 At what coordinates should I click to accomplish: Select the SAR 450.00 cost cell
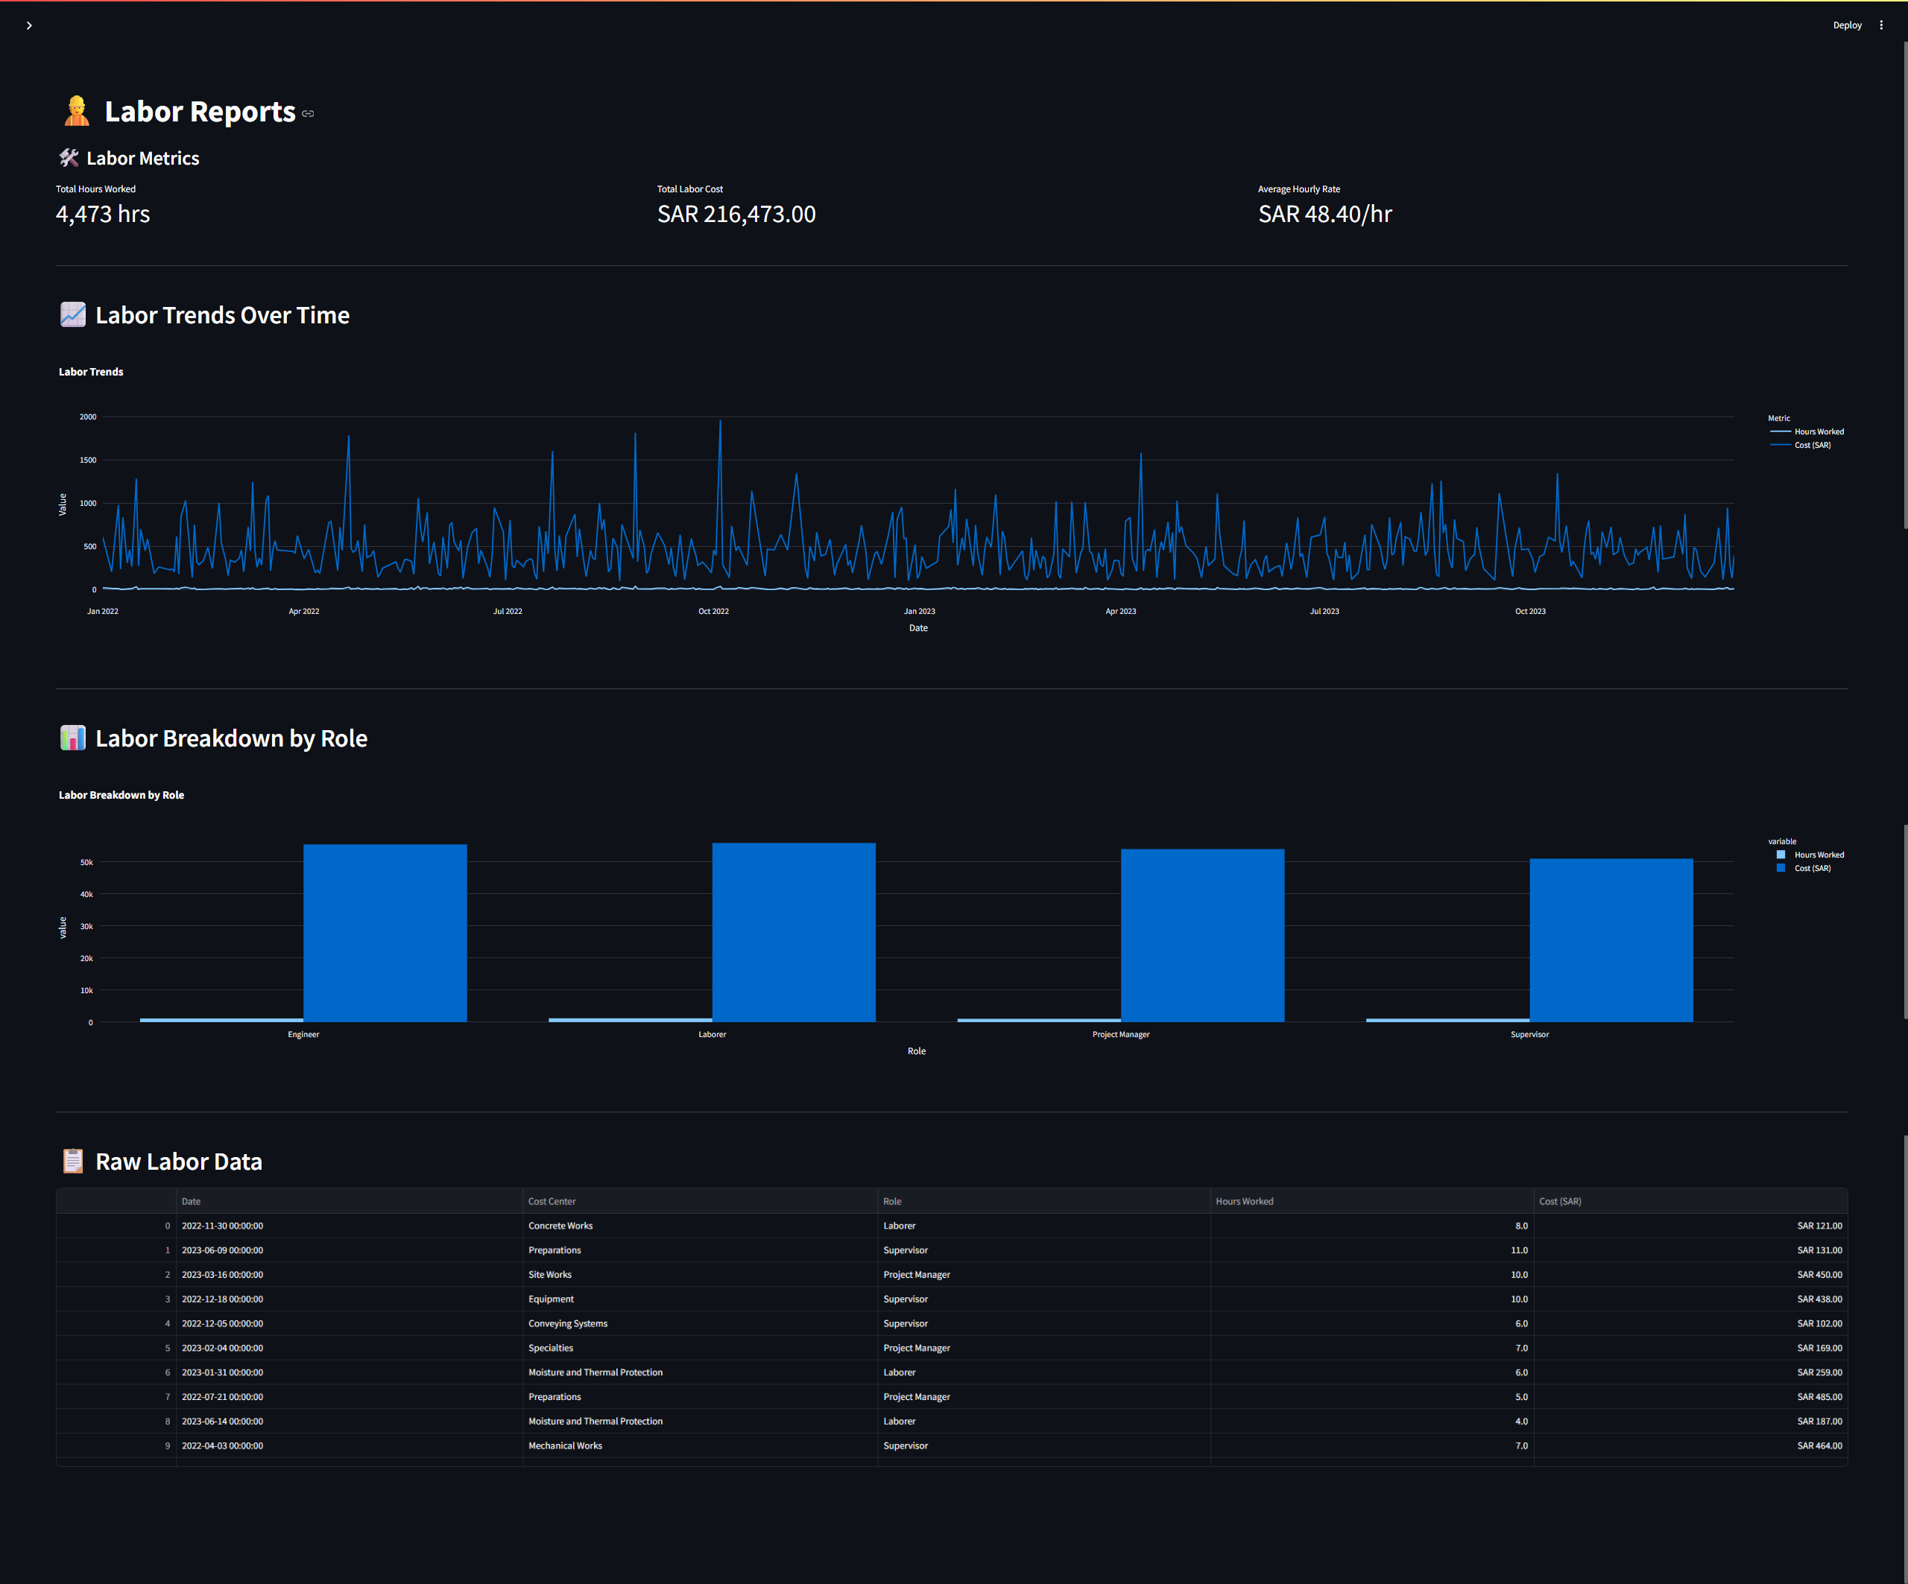[1691, 1276]
